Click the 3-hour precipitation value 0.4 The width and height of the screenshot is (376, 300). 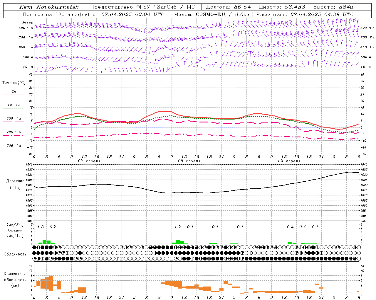click(x=290, y=227)
